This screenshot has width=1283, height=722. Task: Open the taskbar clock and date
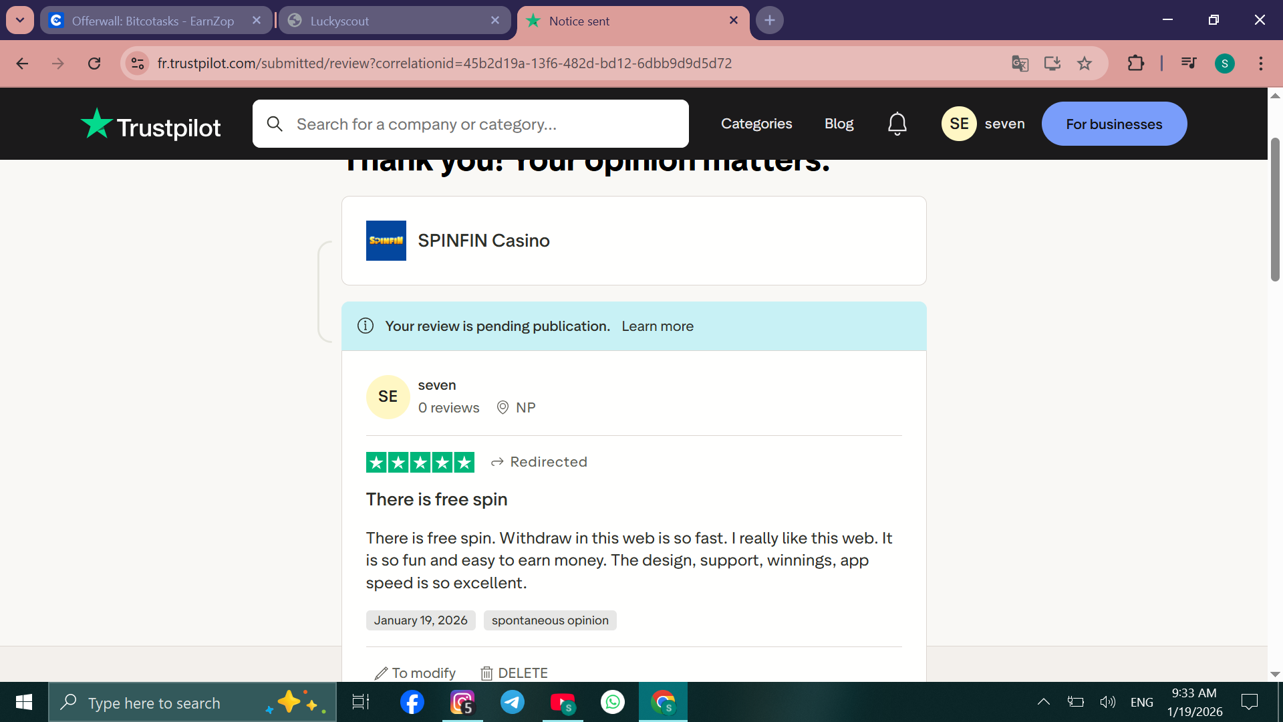pos(1195,702)
